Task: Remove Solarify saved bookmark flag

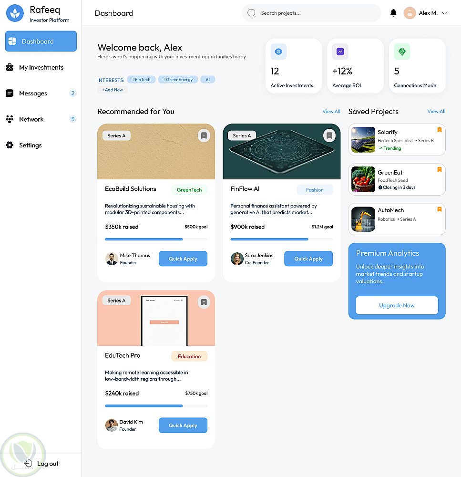Action: tap(440, 130)
